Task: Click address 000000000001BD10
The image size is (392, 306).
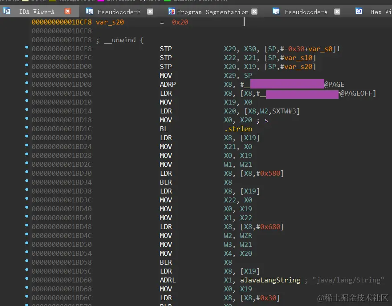Action: (x=61, y=102)
